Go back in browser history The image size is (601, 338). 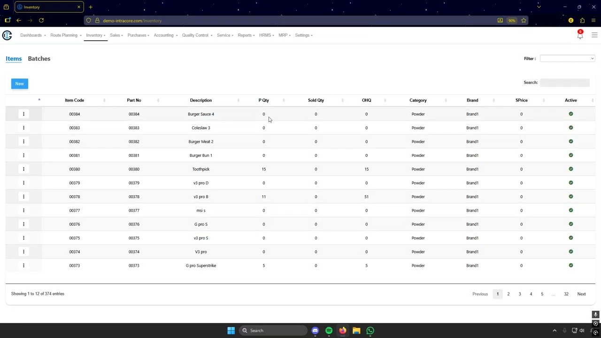(19, 20)
